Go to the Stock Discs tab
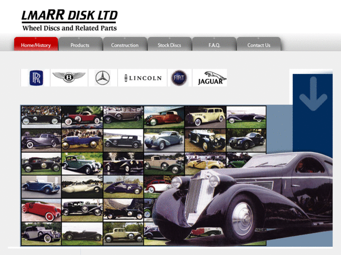The height and width of the screenshot is (255, 341). coord(169,44)
